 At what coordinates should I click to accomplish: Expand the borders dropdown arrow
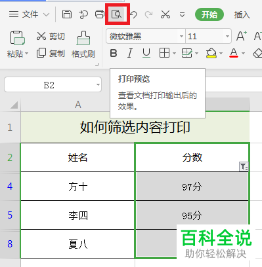174,53
